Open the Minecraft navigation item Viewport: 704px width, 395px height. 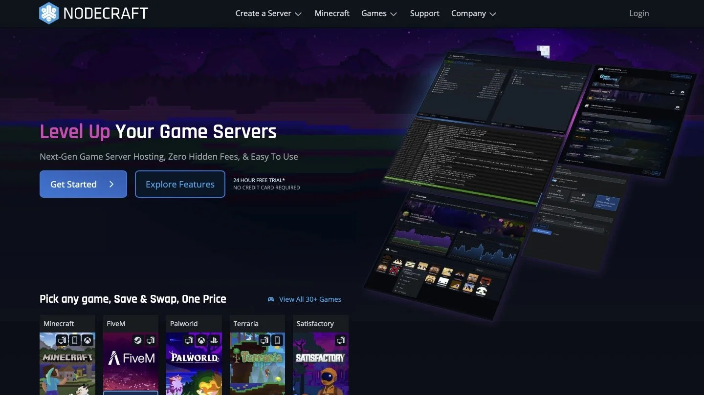coord(332,14)
